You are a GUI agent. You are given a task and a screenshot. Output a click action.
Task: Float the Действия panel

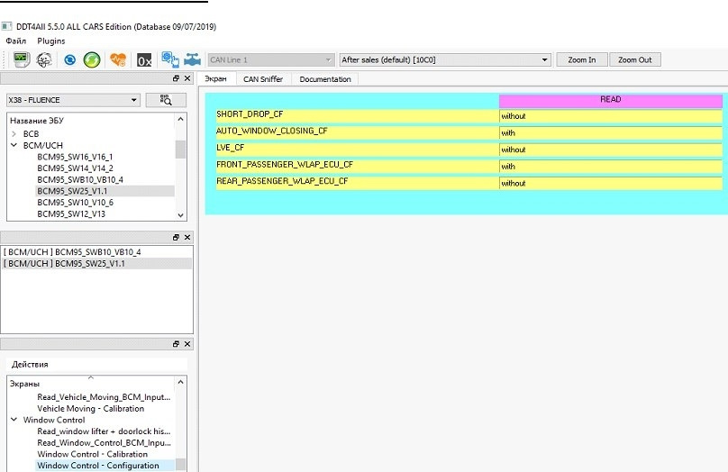pos(176,344)
